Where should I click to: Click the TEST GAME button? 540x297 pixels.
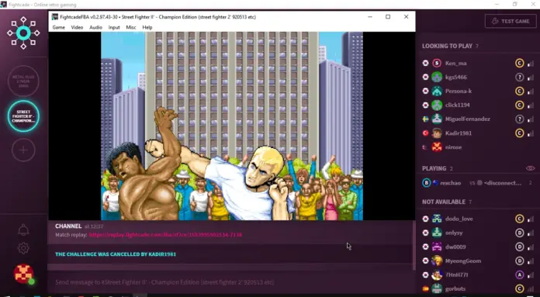[511, 21]
